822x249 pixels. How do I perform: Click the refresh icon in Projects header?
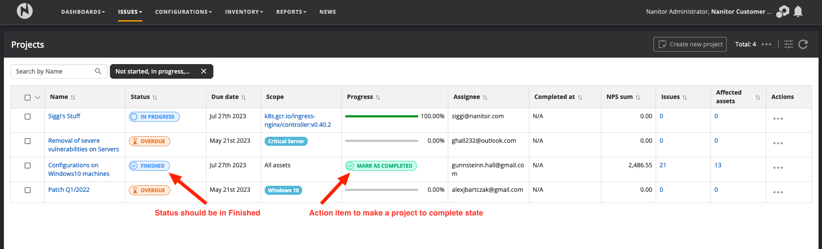point(803,44)
